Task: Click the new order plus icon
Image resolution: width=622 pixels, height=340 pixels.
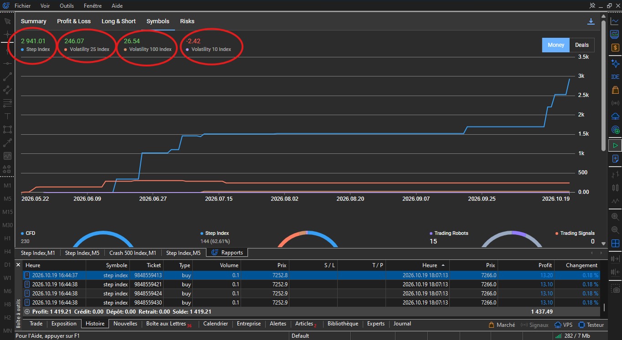Action: pyautogui.click(x=615, y=159)
